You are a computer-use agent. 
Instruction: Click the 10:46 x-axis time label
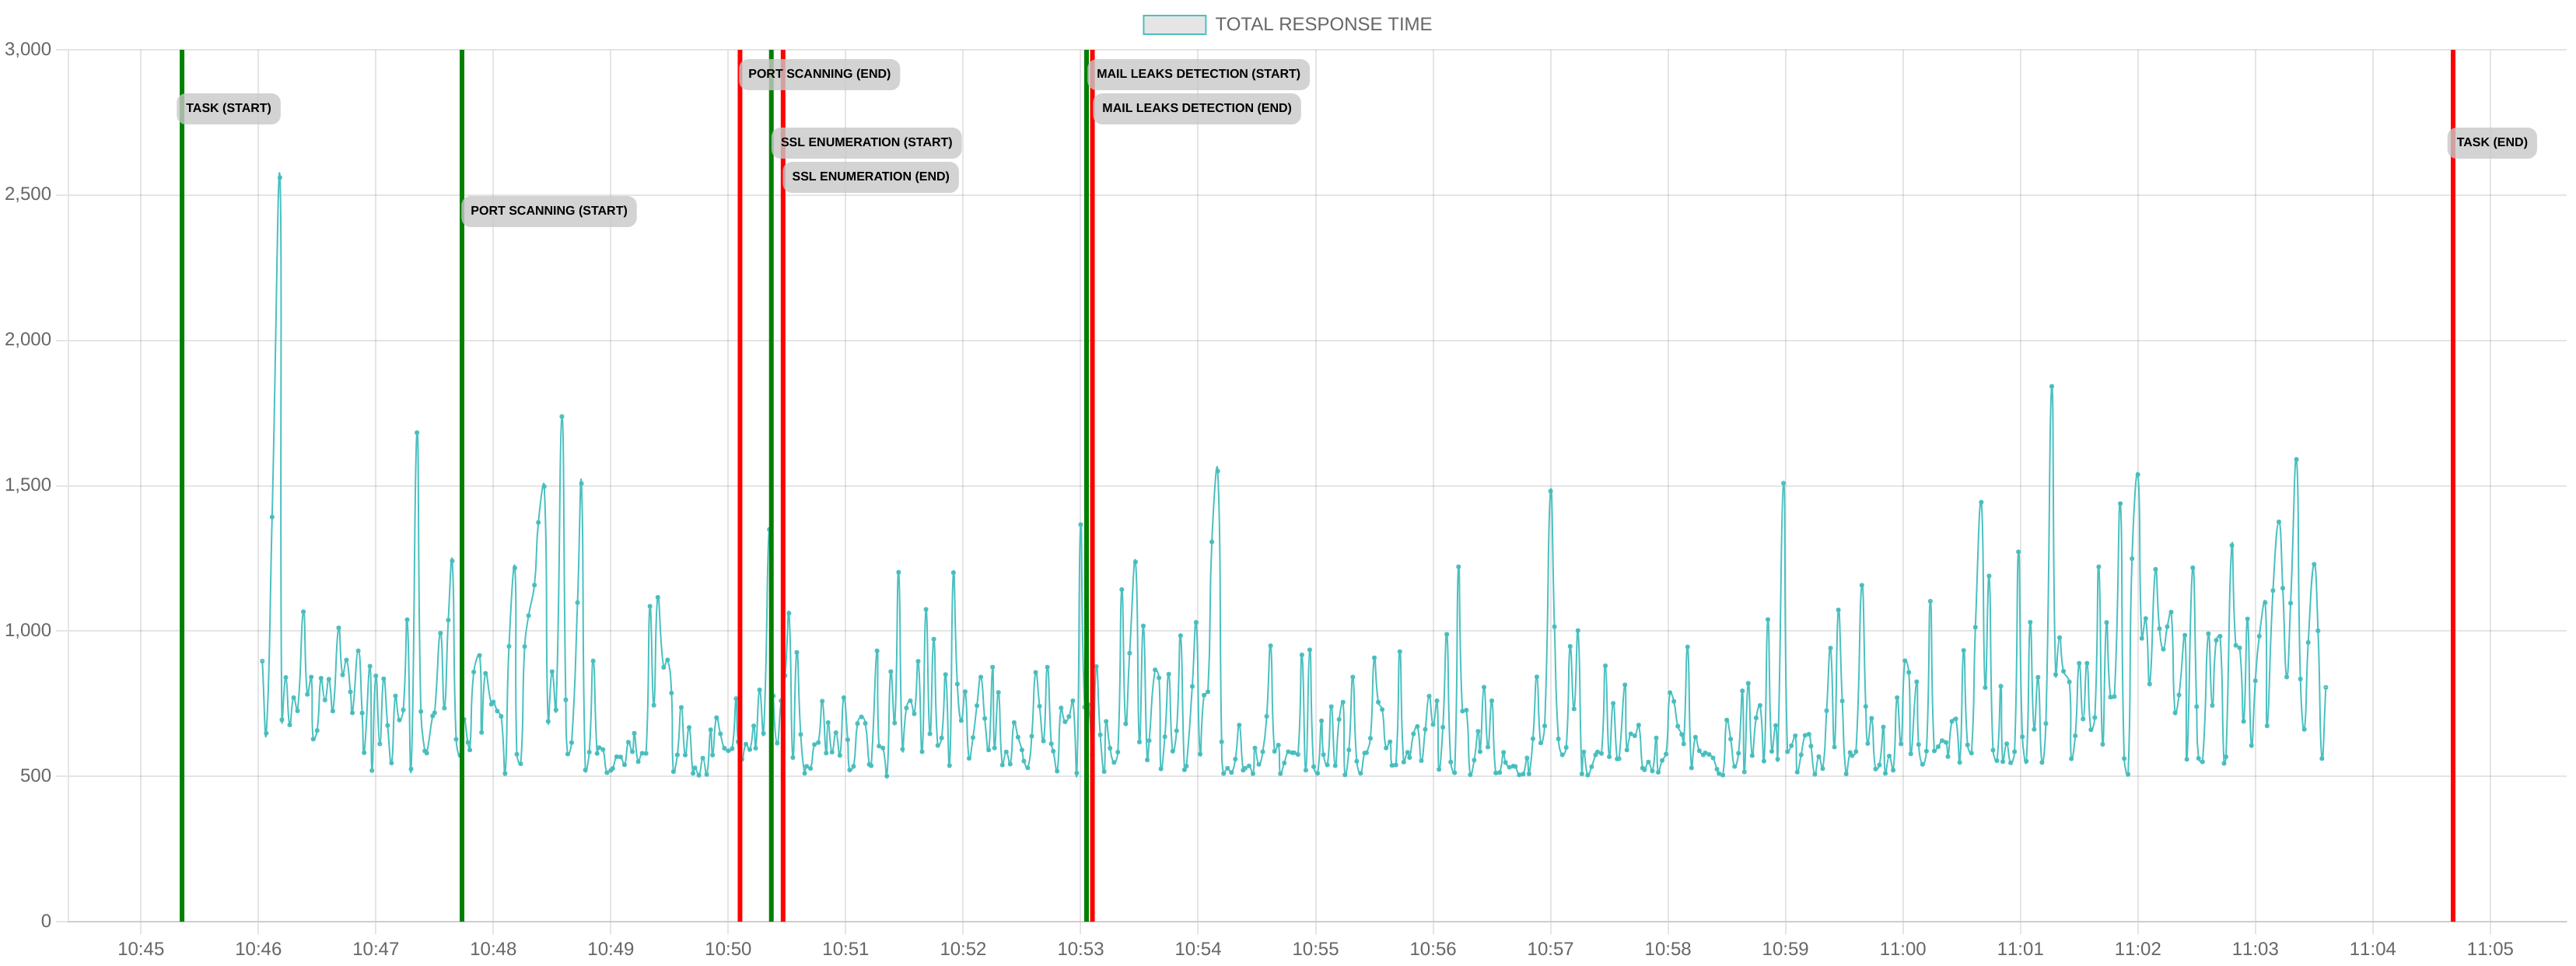click(258, 949)
